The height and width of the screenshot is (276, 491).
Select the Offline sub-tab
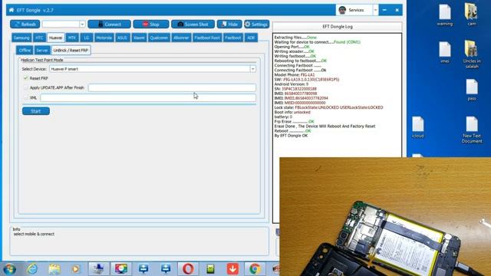(x=25, y=50)
